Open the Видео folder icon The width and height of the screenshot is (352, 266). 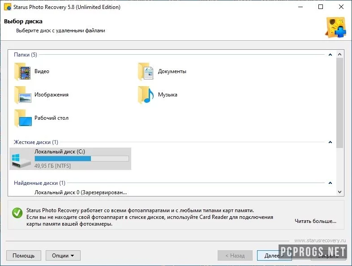[23, 71]
